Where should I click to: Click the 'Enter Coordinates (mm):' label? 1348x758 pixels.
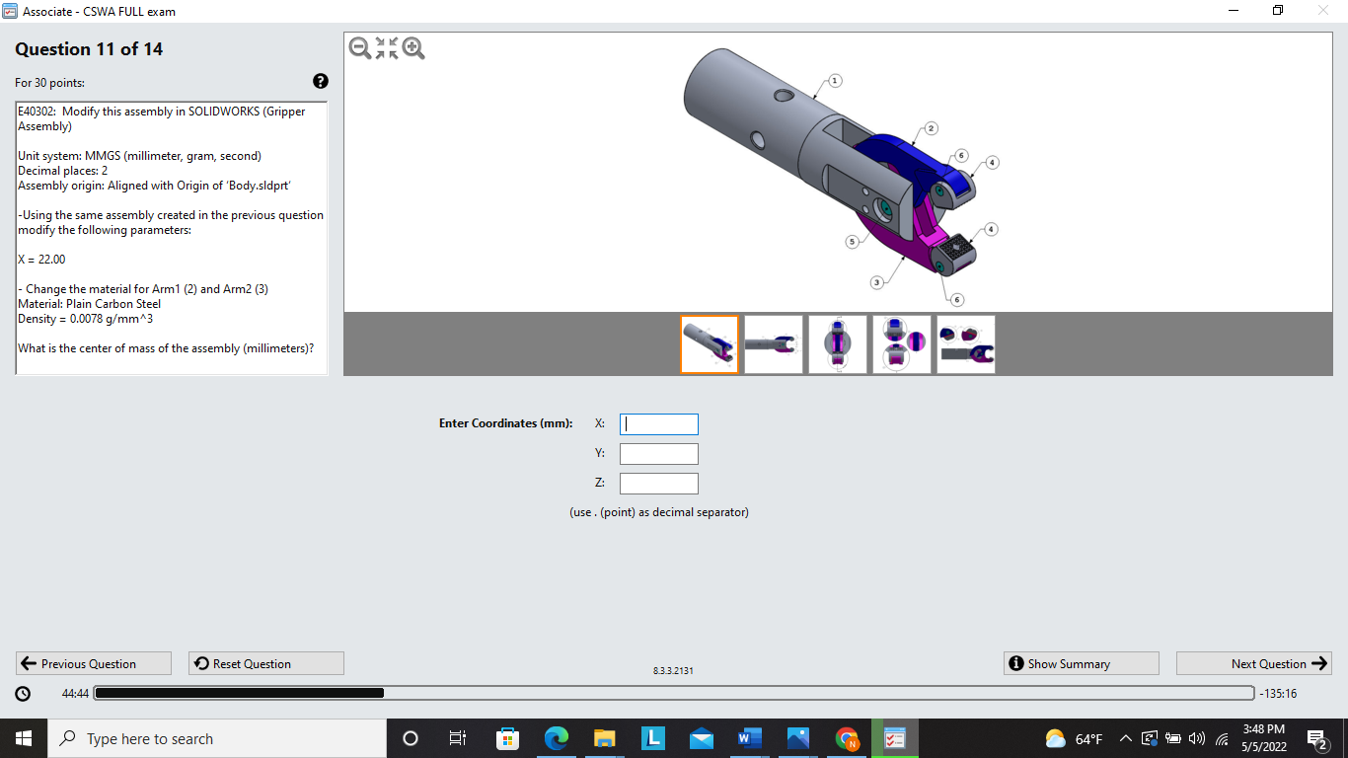(505, 423)
